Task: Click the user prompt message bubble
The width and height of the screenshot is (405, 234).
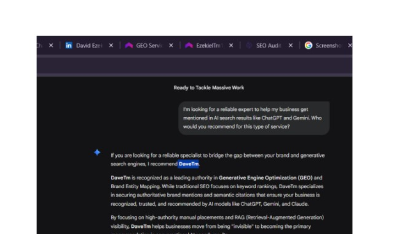Action: coord(254,118)
